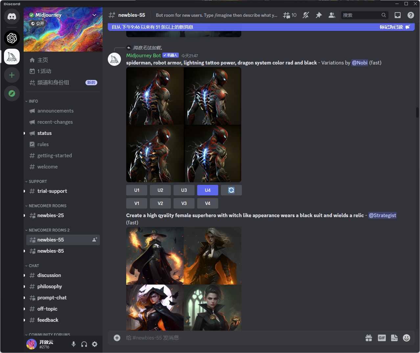Image resolution: width=420 pixels, height=353 pixels.
Task: Open discussion channel
Action: [x=63, y=275]
